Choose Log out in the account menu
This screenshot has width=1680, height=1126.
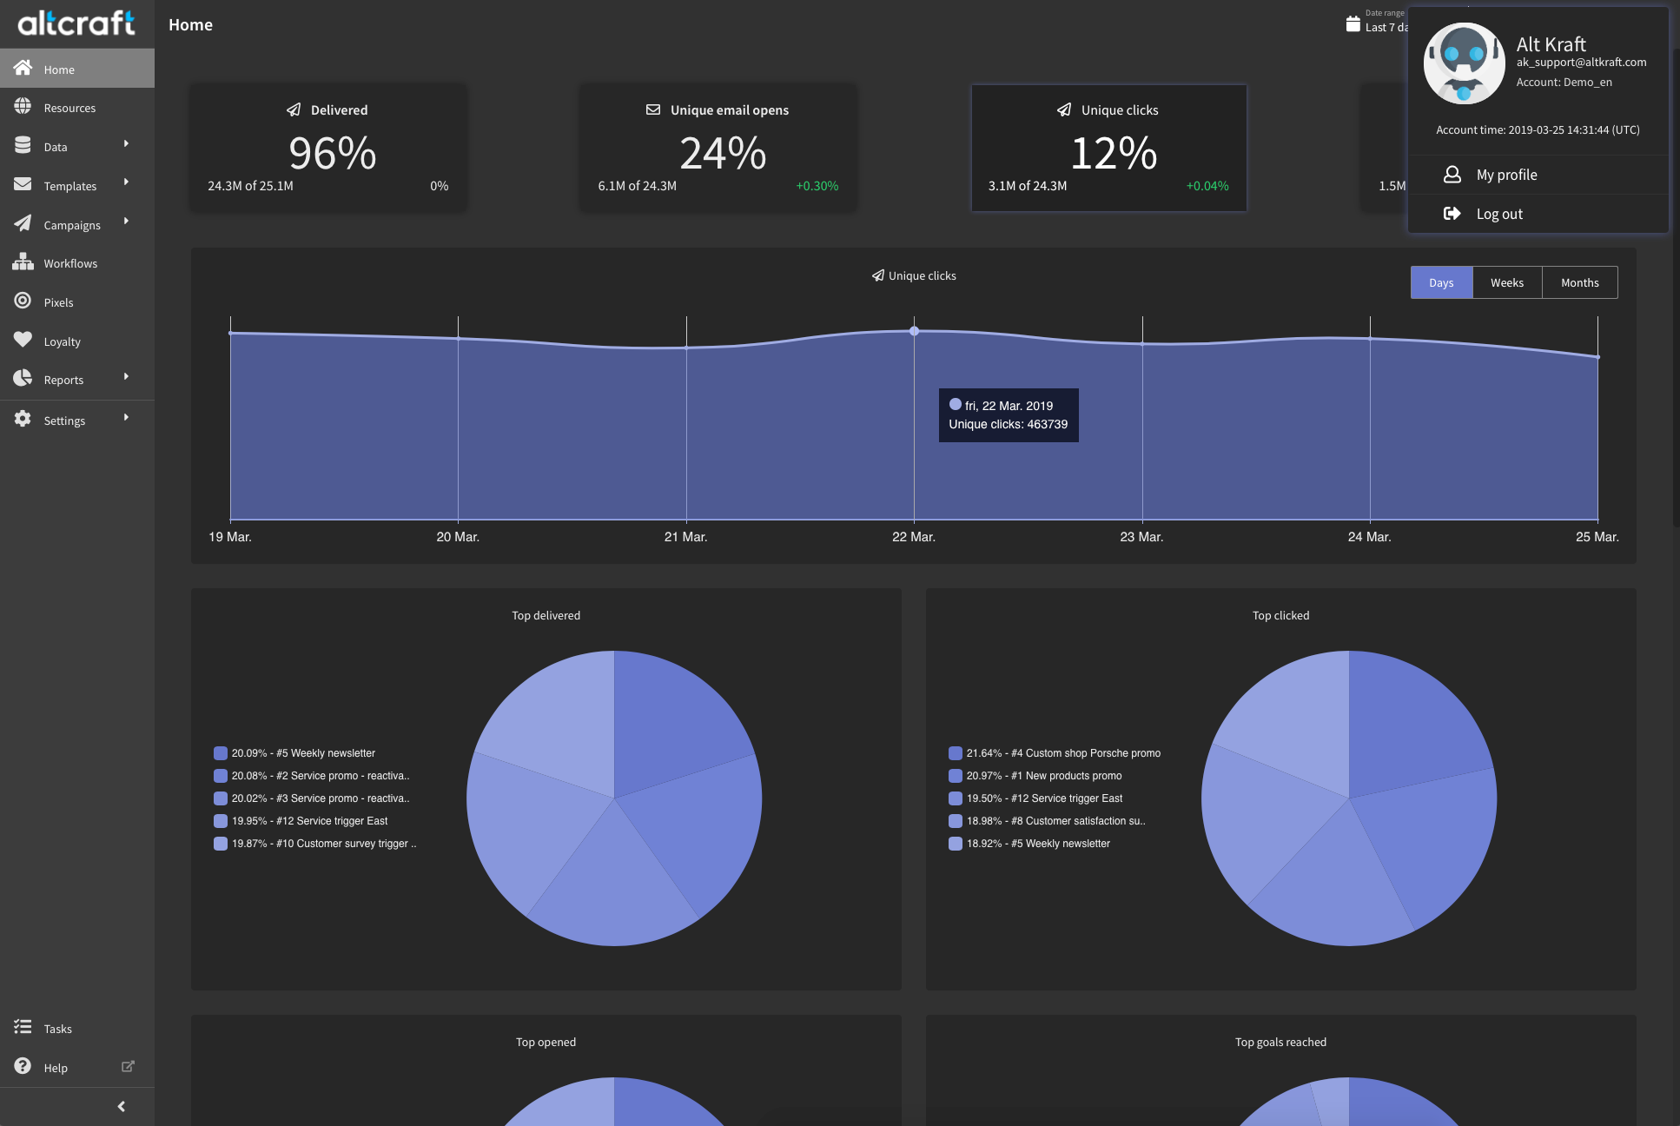click(1498, 214)
